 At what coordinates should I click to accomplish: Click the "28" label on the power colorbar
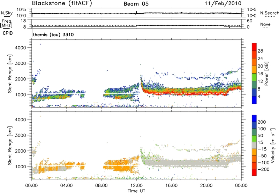(x=260, y=51)
